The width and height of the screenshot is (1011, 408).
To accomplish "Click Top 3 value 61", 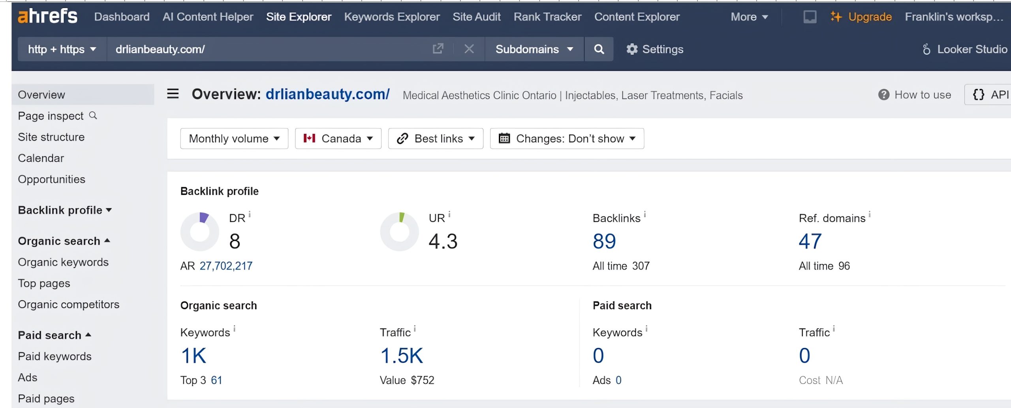I will tap(216, 380).
